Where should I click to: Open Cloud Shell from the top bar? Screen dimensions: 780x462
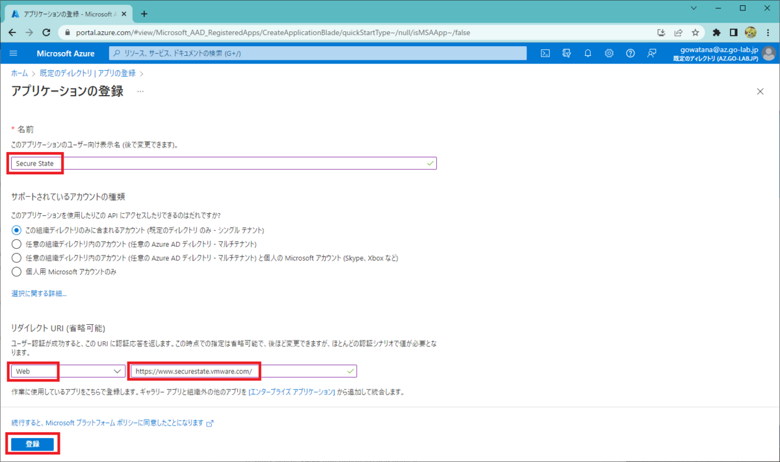tap(546, 53)
